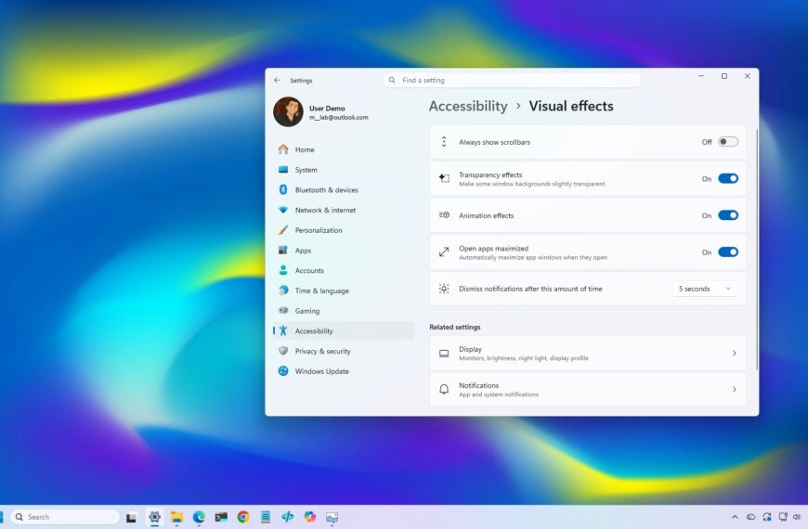
Task: Click the Open apps maximized arrow icon
Action: point(444,252)
